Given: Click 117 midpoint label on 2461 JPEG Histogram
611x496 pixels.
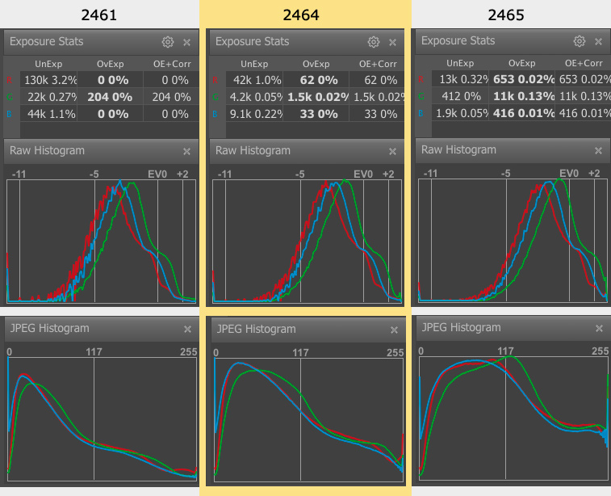Looking at the screenshot, I should 94,351.
